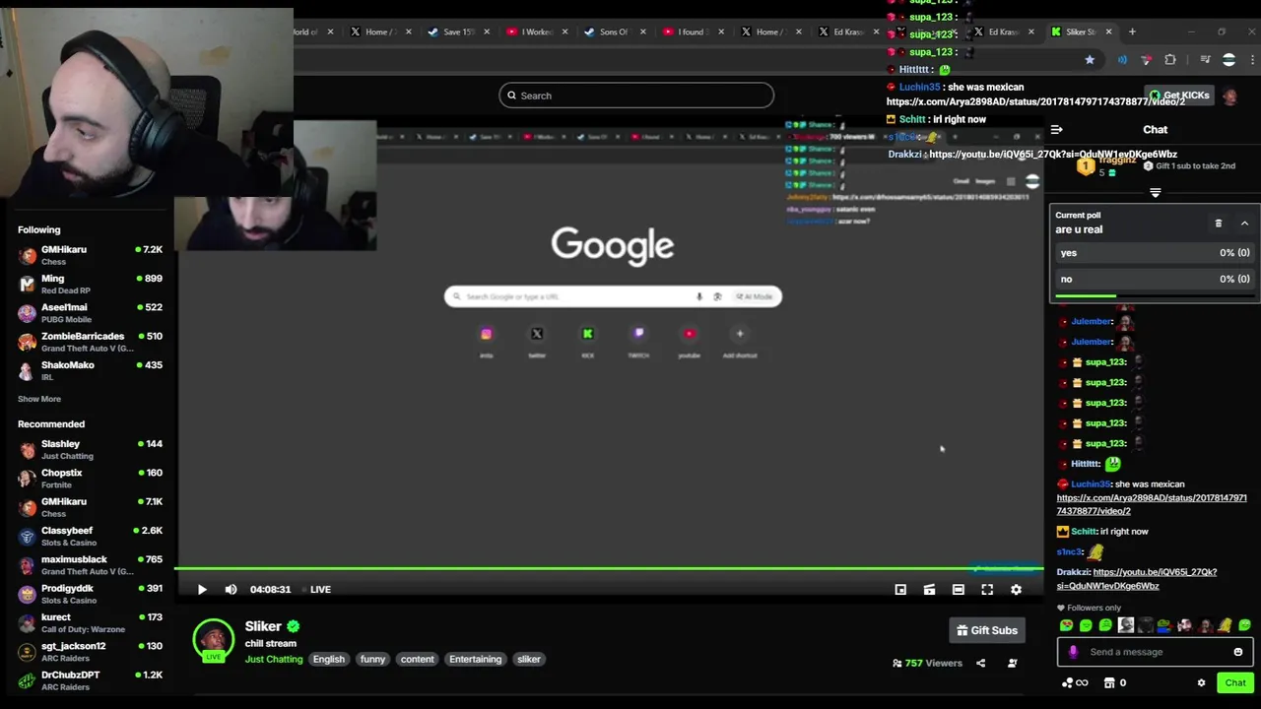Click the Kick search box
This screenshot has height=709, width=1261.
click(x=636, y=96)
